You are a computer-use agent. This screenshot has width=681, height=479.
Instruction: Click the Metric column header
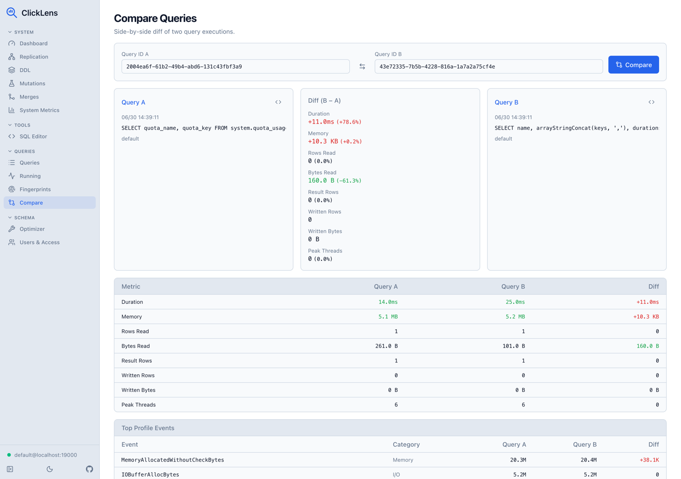[x=131, y=287]
